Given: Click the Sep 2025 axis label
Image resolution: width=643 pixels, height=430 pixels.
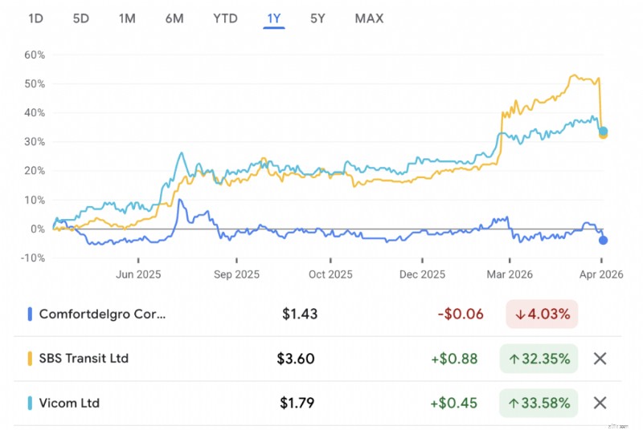Looking at the screenshot, I should tap(236, 274).
